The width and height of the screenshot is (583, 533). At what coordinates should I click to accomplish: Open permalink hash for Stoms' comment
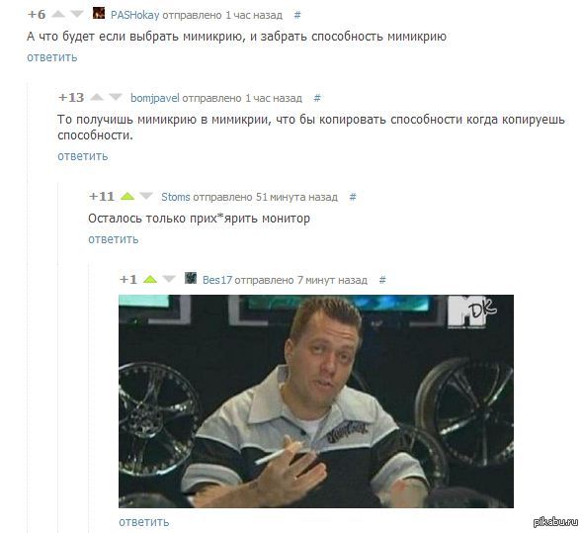tap(353, 197)
